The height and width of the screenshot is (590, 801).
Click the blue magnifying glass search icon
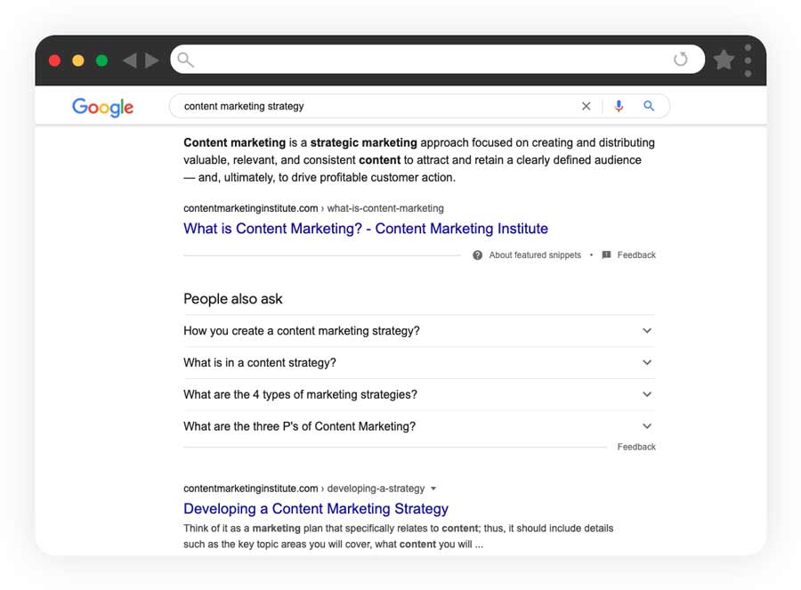click(x=649, y=106)
